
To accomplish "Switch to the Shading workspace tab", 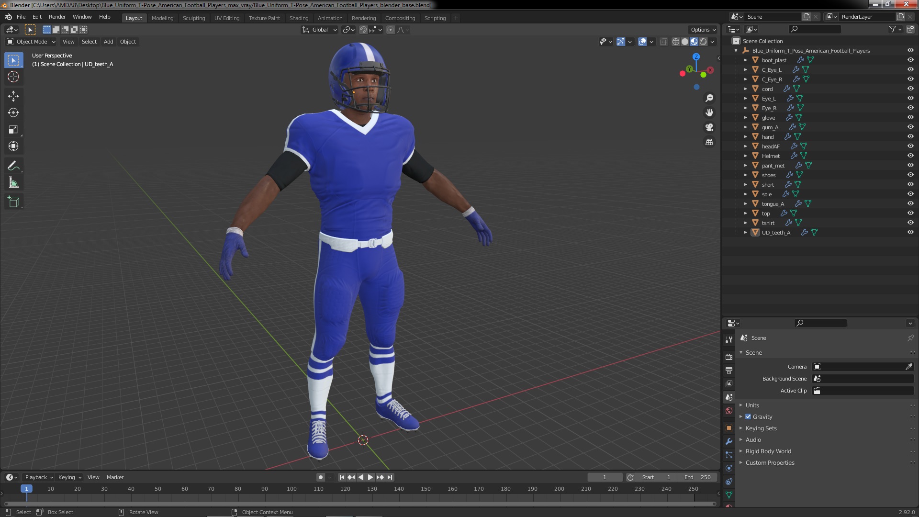I will (299, 18).
